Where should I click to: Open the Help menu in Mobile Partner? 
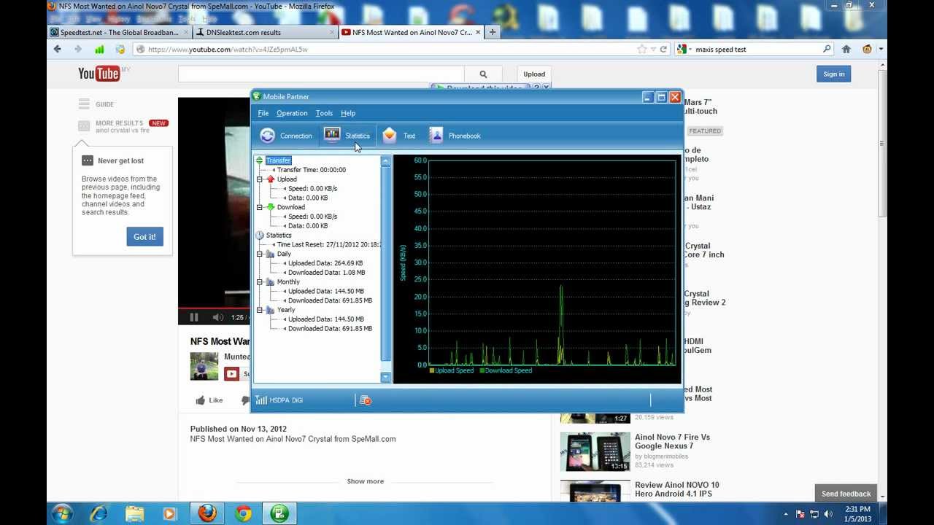pyautogui.click(x=348, y=113)
